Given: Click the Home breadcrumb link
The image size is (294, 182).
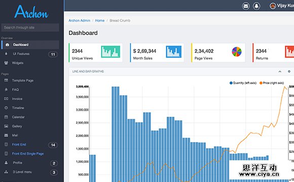Looking at the screenshot, I should click(100, 21).
